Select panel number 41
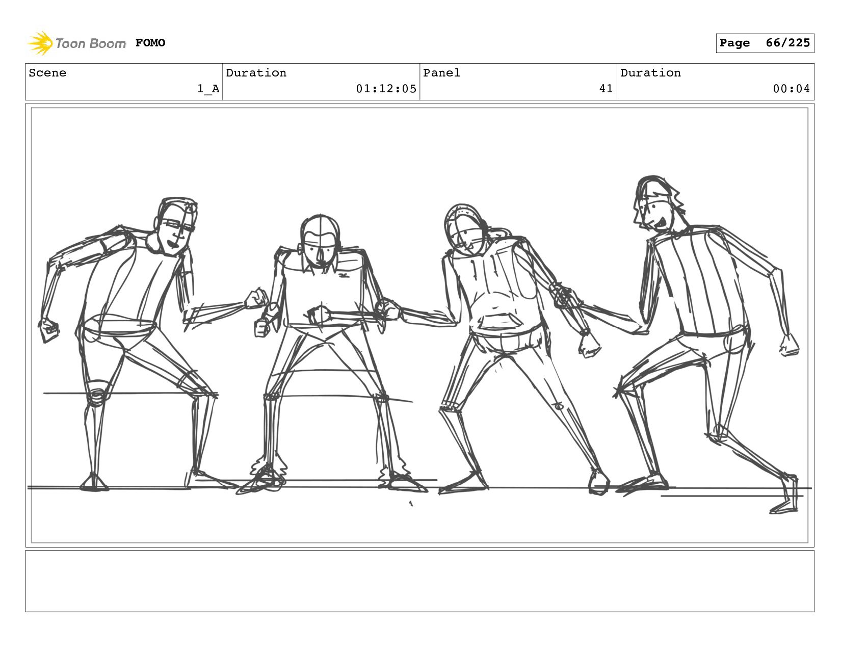 click(x=606, y=89)
